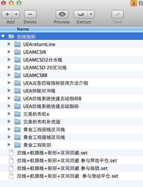Expand the UEA拉线系统快速启动指标 folder
Viewport: 143px width, 187px height.
tap(9, 106)
